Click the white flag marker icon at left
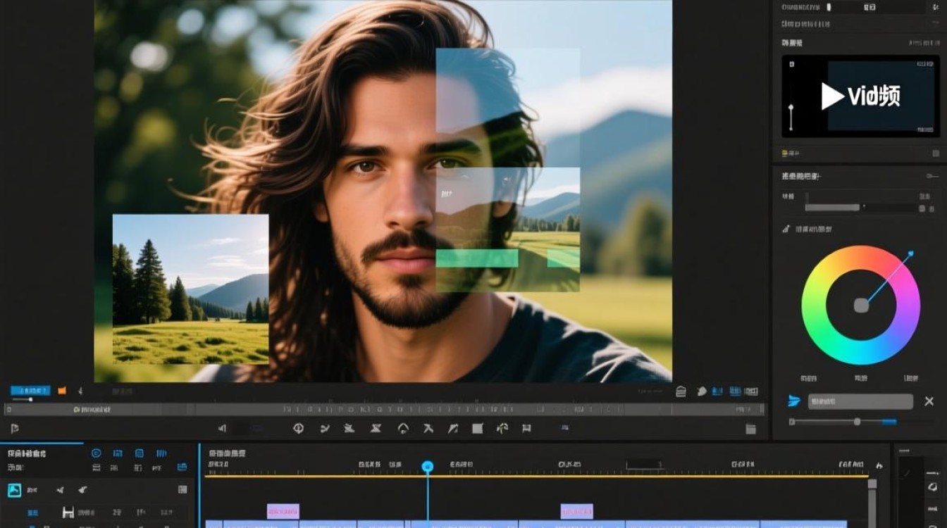 [x=15, y=428]
